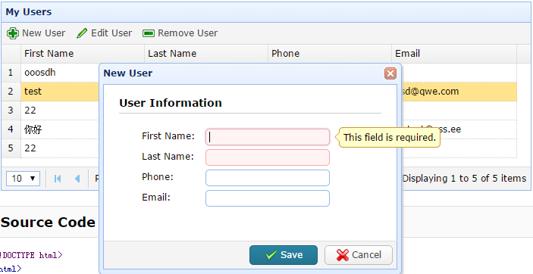Go to previous page arrow icon

pos(77,179)
